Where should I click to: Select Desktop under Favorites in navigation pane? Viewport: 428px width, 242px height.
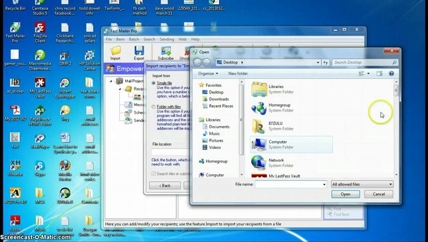216,92
